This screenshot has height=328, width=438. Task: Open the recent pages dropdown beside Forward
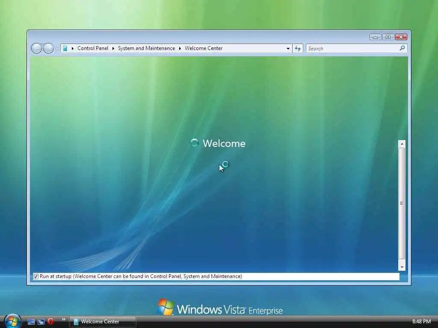(57, 49)
